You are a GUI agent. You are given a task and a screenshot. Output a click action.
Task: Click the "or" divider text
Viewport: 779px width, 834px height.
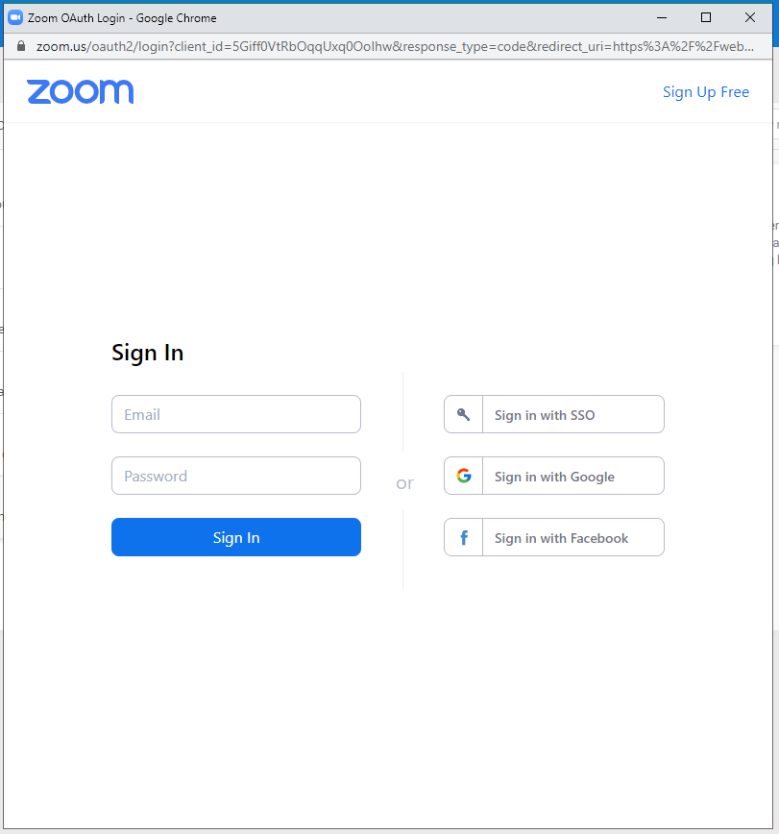[404, 482]
